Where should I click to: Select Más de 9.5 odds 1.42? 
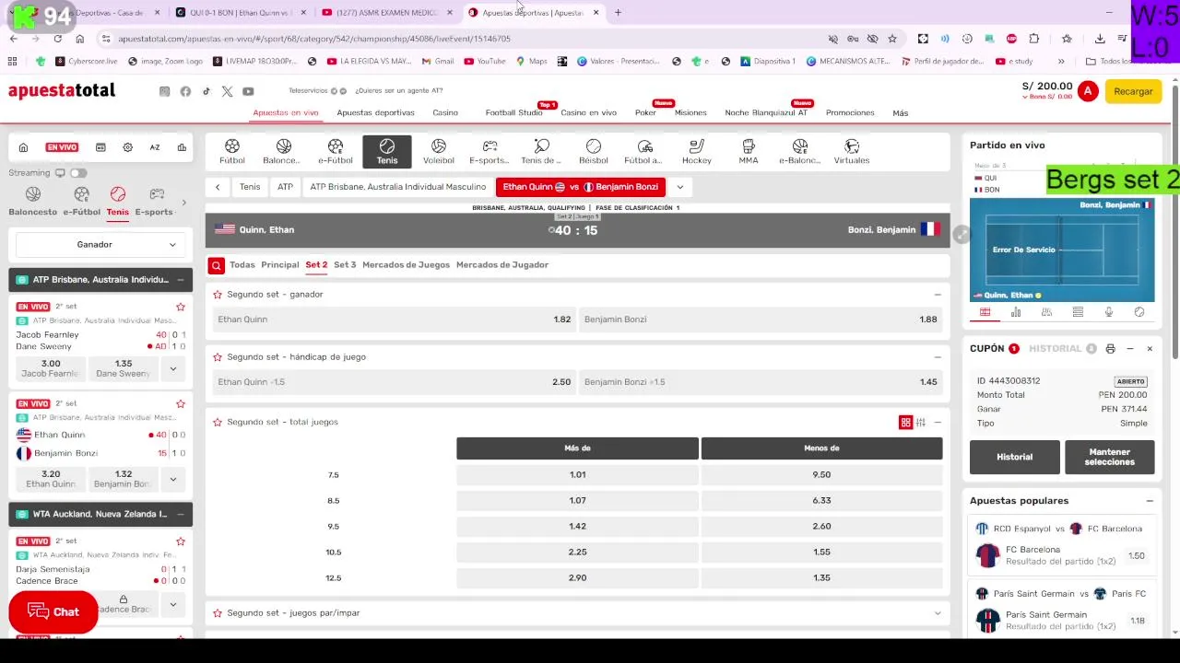[x=577, y=527]
